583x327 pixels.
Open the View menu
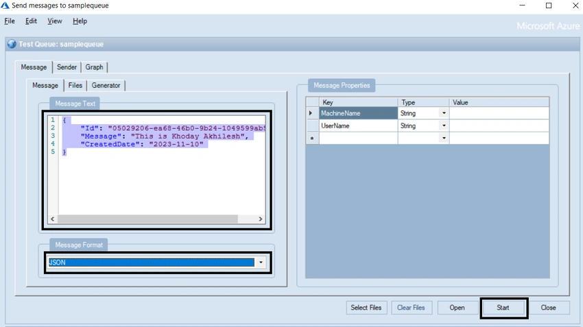pos(55,21)
